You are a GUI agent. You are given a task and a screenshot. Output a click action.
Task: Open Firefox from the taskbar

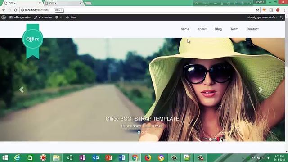pyautogui.click(x=148, y=158)
